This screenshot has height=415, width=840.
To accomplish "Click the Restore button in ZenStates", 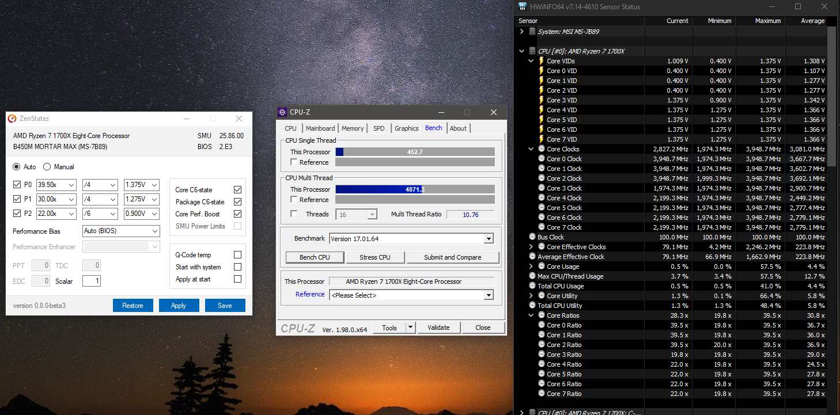I will [x=133, y=306].
